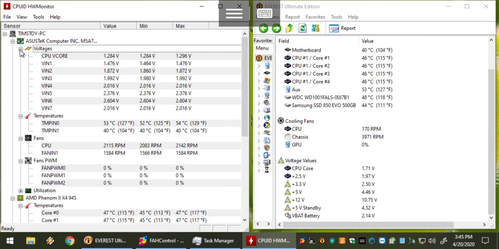Click the EVEREST green Forward arrow

click(276, 28)
